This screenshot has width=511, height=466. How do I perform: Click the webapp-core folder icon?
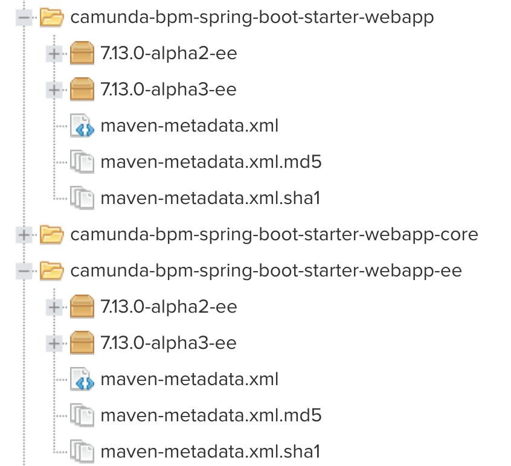tap(52, 234)
